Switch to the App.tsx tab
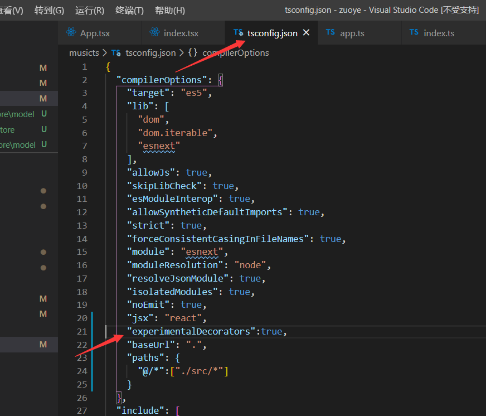 click(100, 33)
